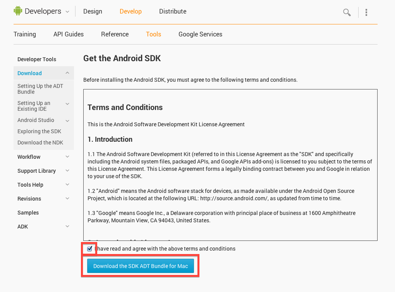Click the '1. Introduction' heading
Screen dimensions: 395x292
pyautogui.click(x=110, y=139)
